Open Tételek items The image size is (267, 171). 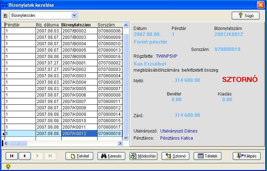(x=208, y=156)
